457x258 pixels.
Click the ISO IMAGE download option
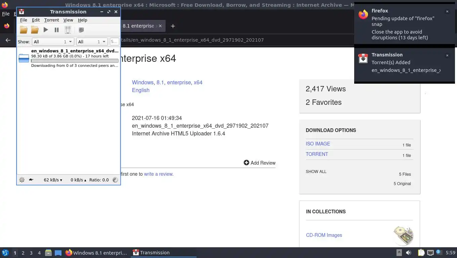[x=318, y=144]
